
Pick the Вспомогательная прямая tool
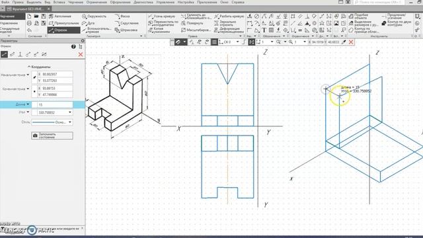96,30
